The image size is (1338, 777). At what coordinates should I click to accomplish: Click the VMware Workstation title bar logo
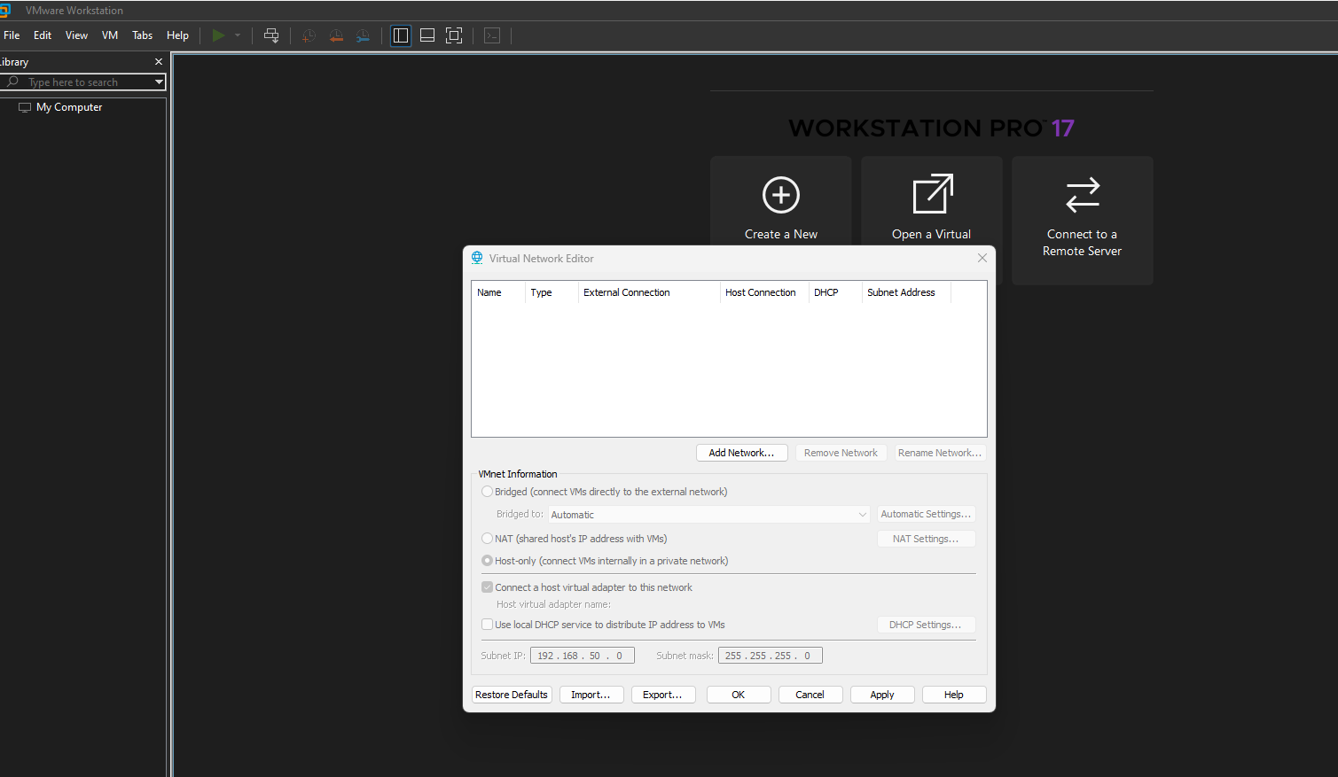(x=4, y=11)
